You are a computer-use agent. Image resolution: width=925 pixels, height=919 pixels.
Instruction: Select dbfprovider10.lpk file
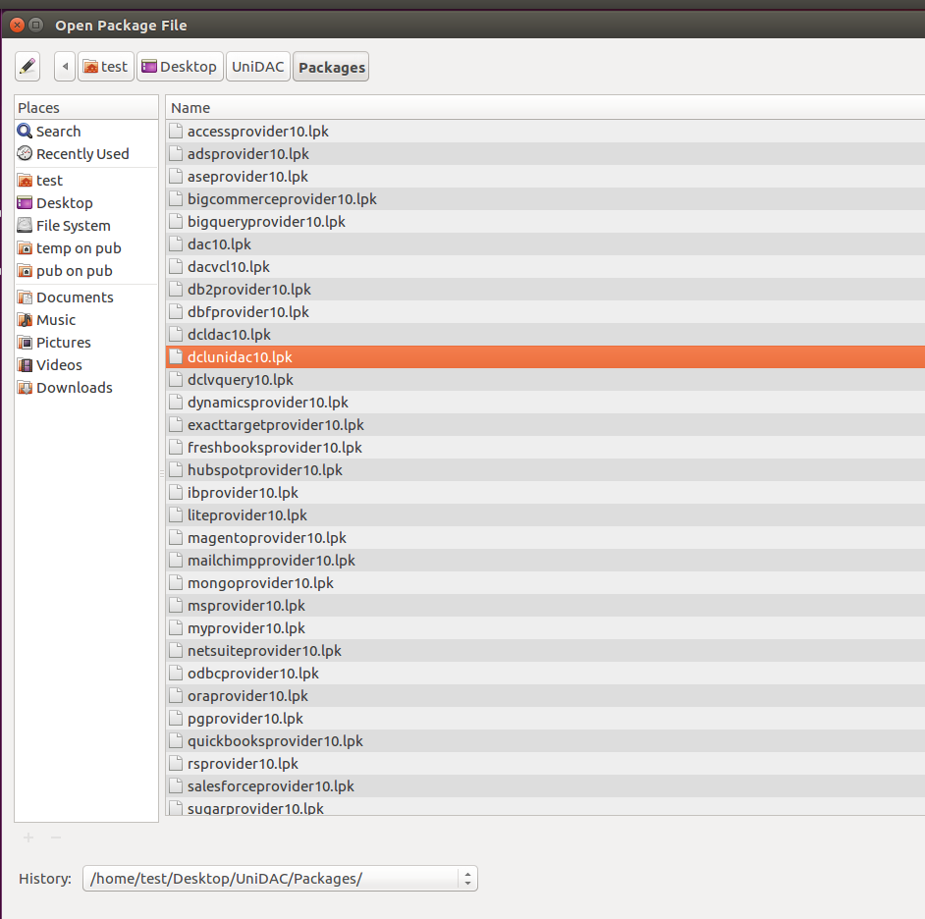546,312
